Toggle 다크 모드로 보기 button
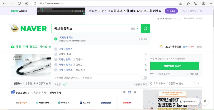 tap(189, 101)
